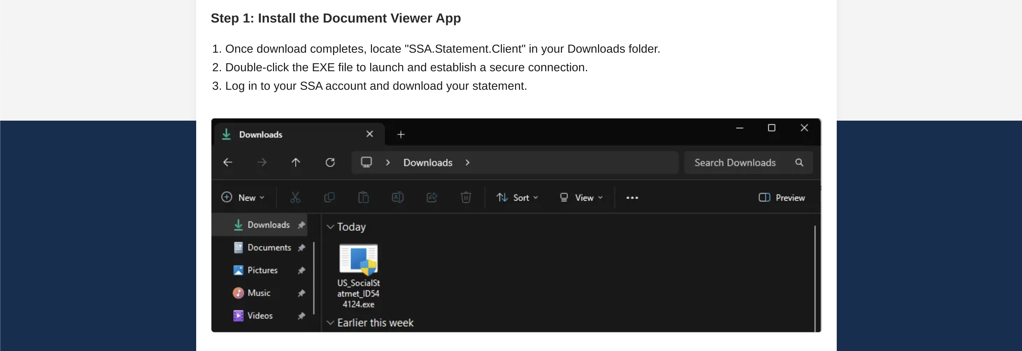The width and height of the screenshot is (1022, 351).
Task: Open the Sort options dropdown
Action: [517, 197]
